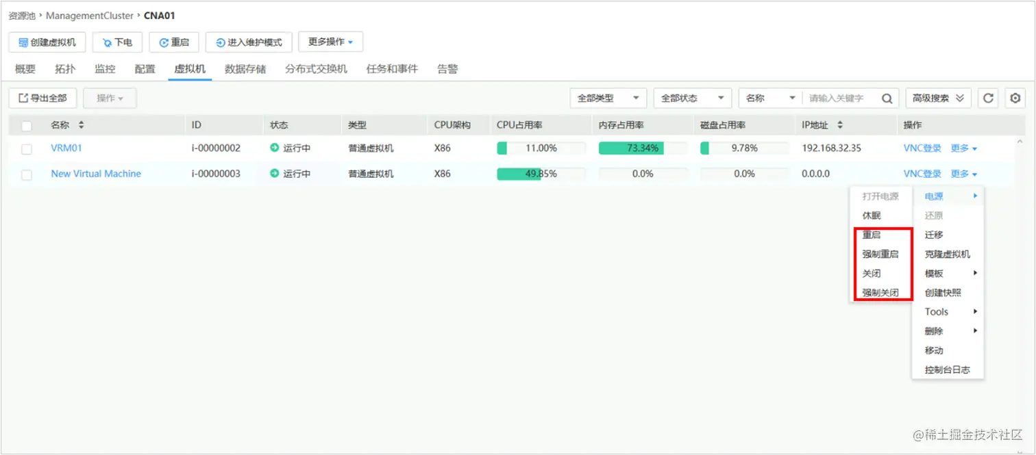Switch to the 分布式交换机 tab

316,68
